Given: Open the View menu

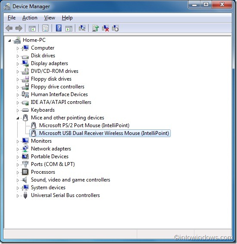Looking at the screenshot, I should pyautogui.click(x=49, y=18).
